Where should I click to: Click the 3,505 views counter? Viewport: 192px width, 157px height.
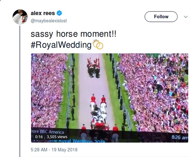point(57,137)
